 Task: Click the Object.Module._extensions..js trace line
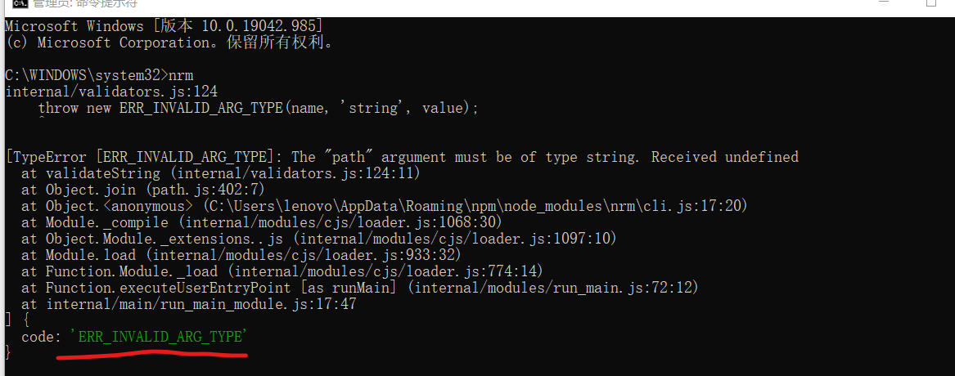click(x=318, y=239)
